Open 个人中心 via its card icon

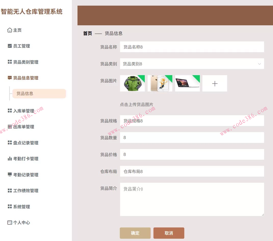pyautogui.click(x=9, y=222)
